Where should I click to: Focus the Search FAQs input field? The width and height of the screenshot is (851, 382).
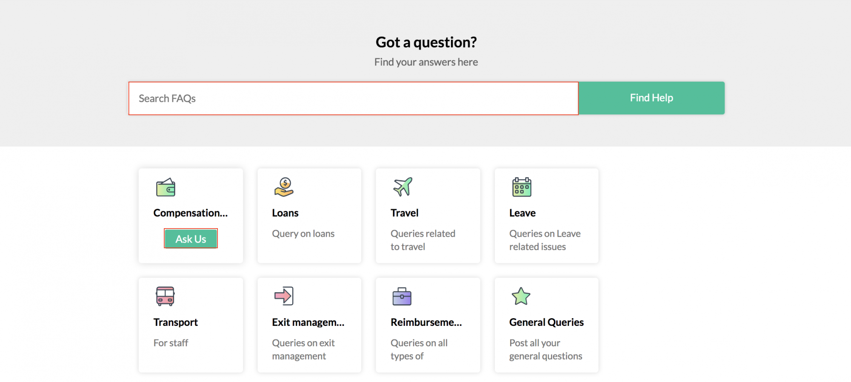click(x=353, y=99)
